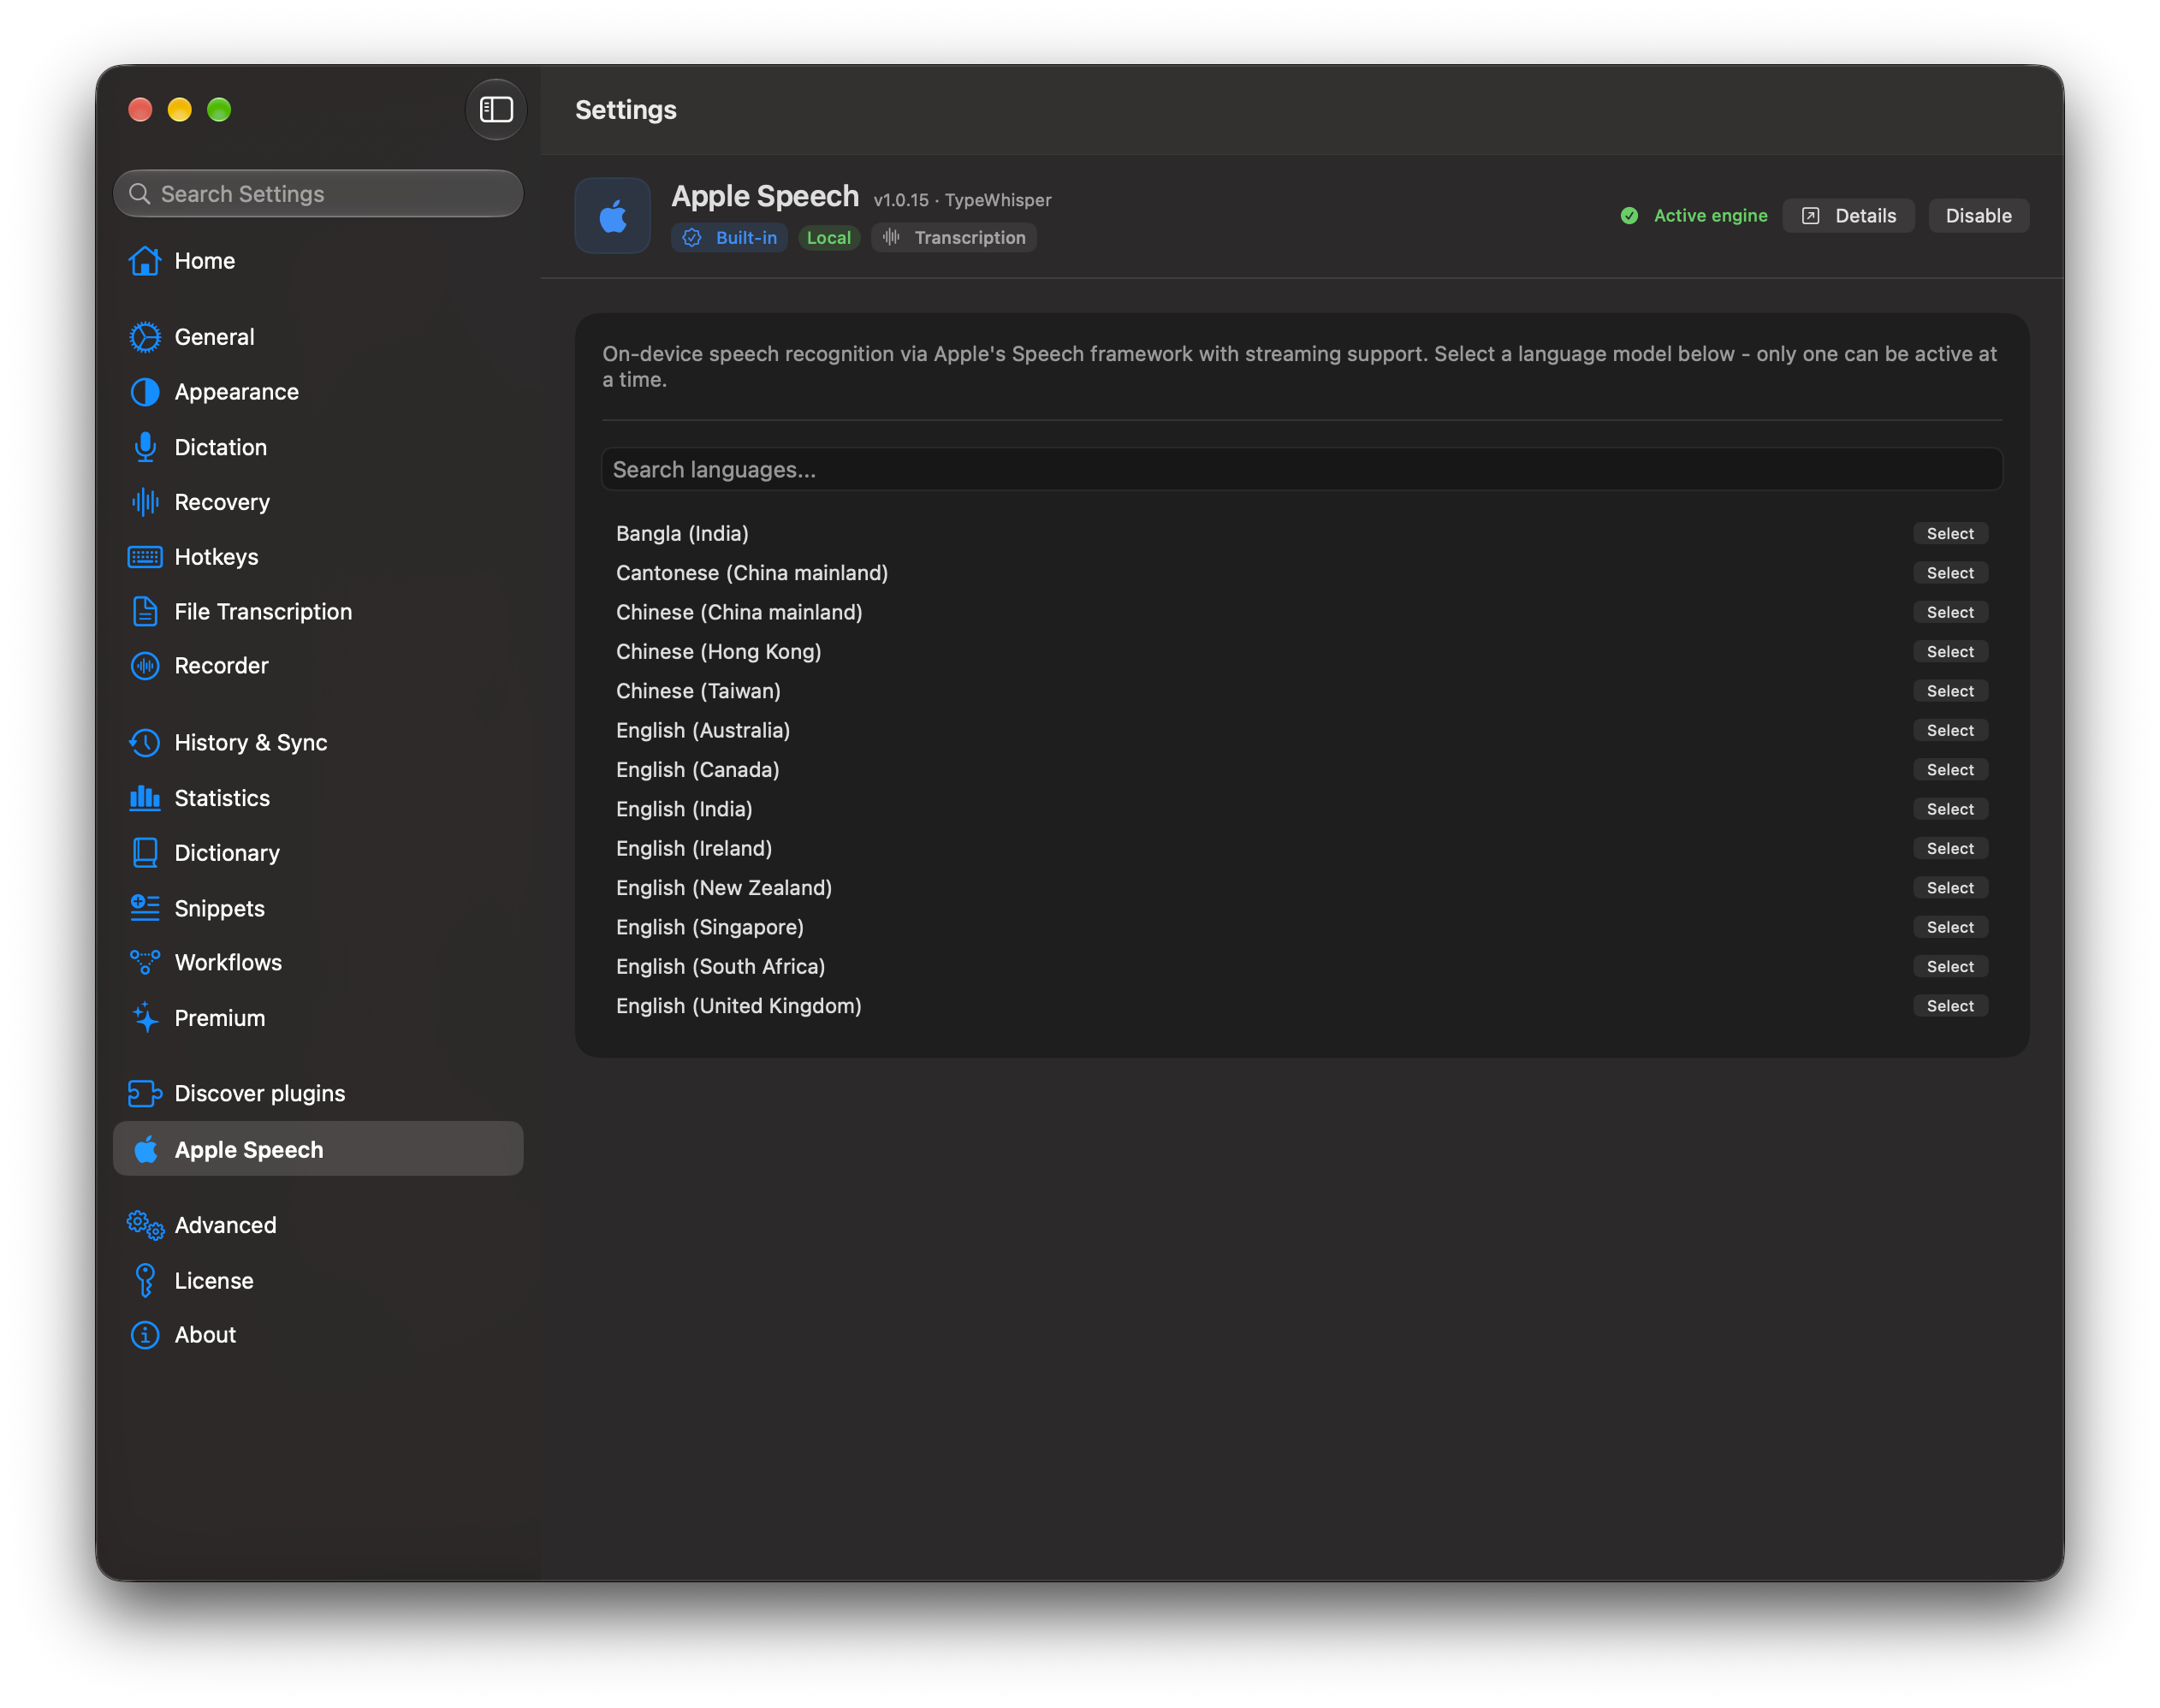
Task: Focus the Search languages field
Action: [x=1302, y=470]
